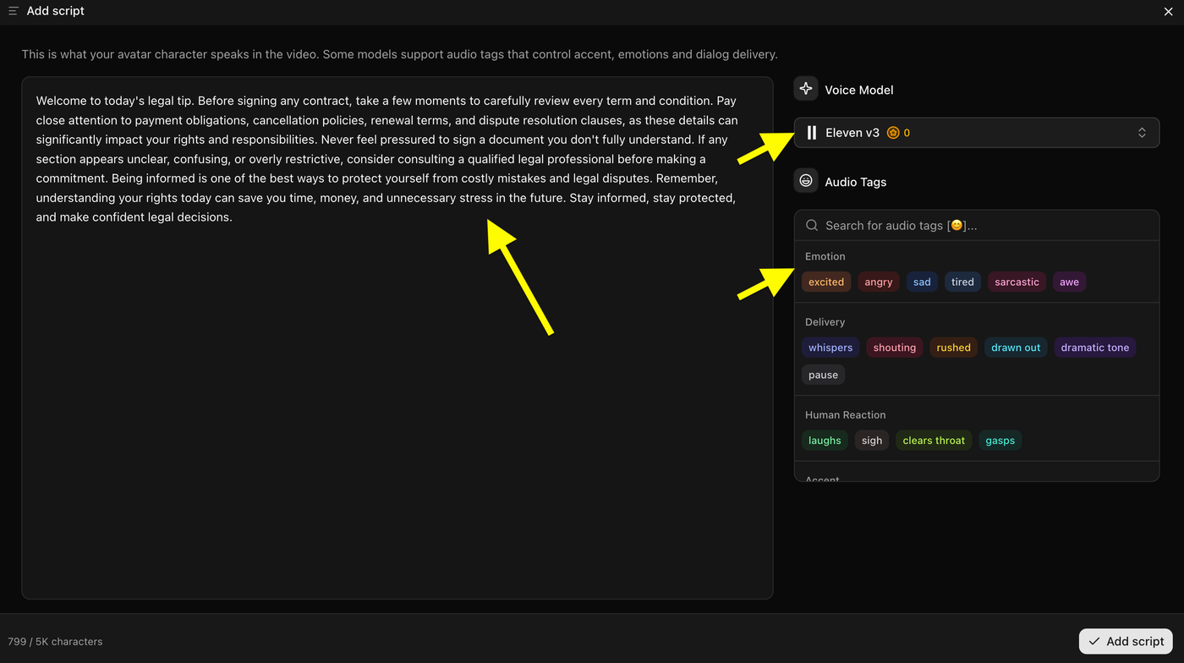Click the dropdown chevron arrows on Eleven v3
1184x663 pixels.
[1142, 133]
